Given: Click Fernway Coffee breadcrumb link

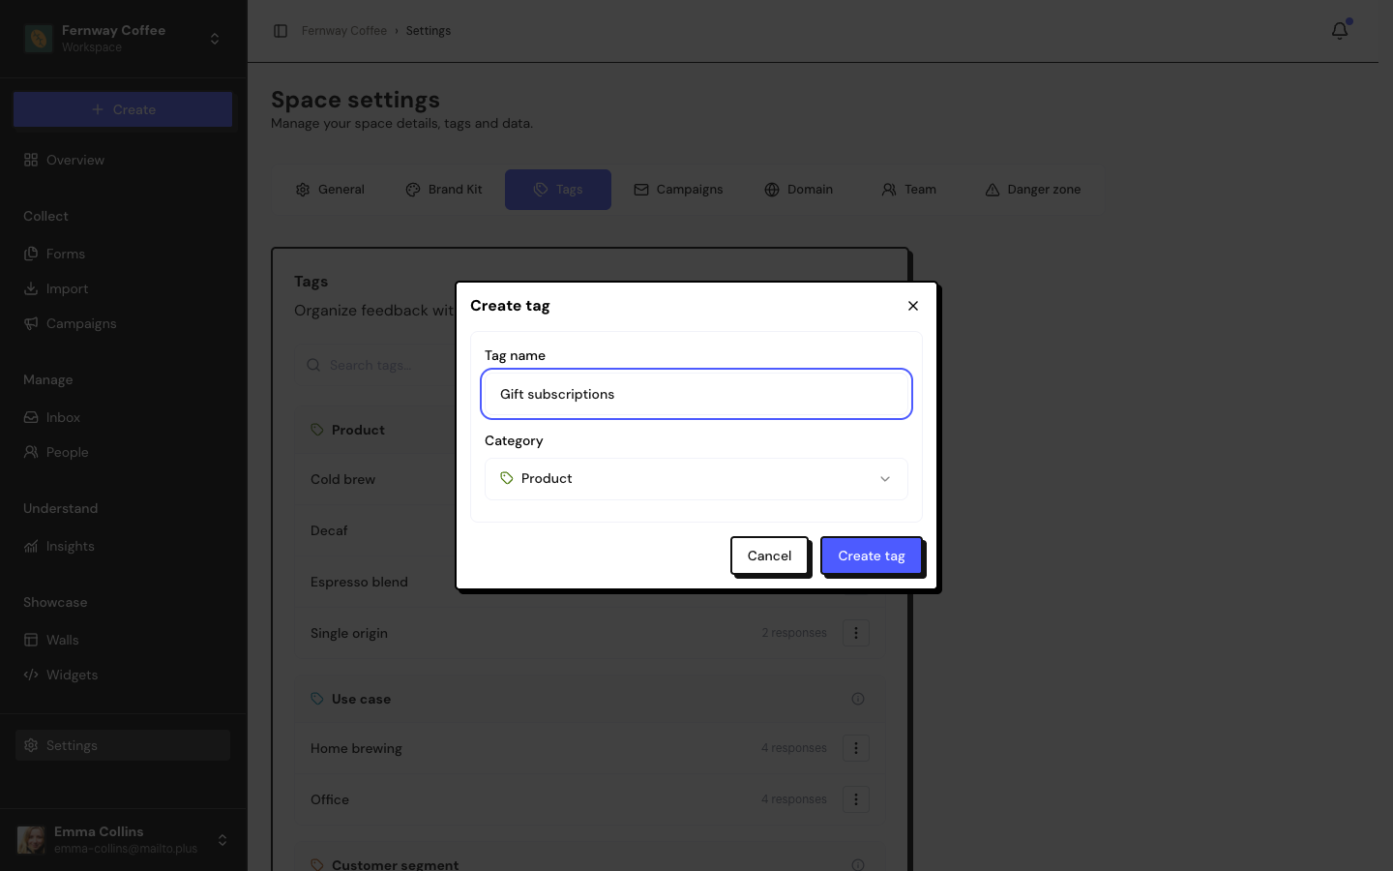Looking at the screenshot, I should point(343,31).
